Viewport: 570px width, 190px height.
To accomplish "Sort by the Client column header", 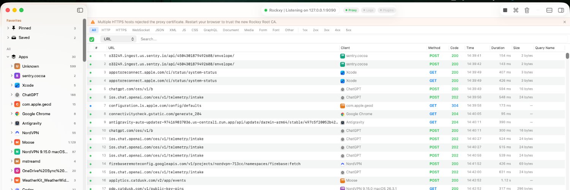I will pyautogui.click(x=345, y=48).
